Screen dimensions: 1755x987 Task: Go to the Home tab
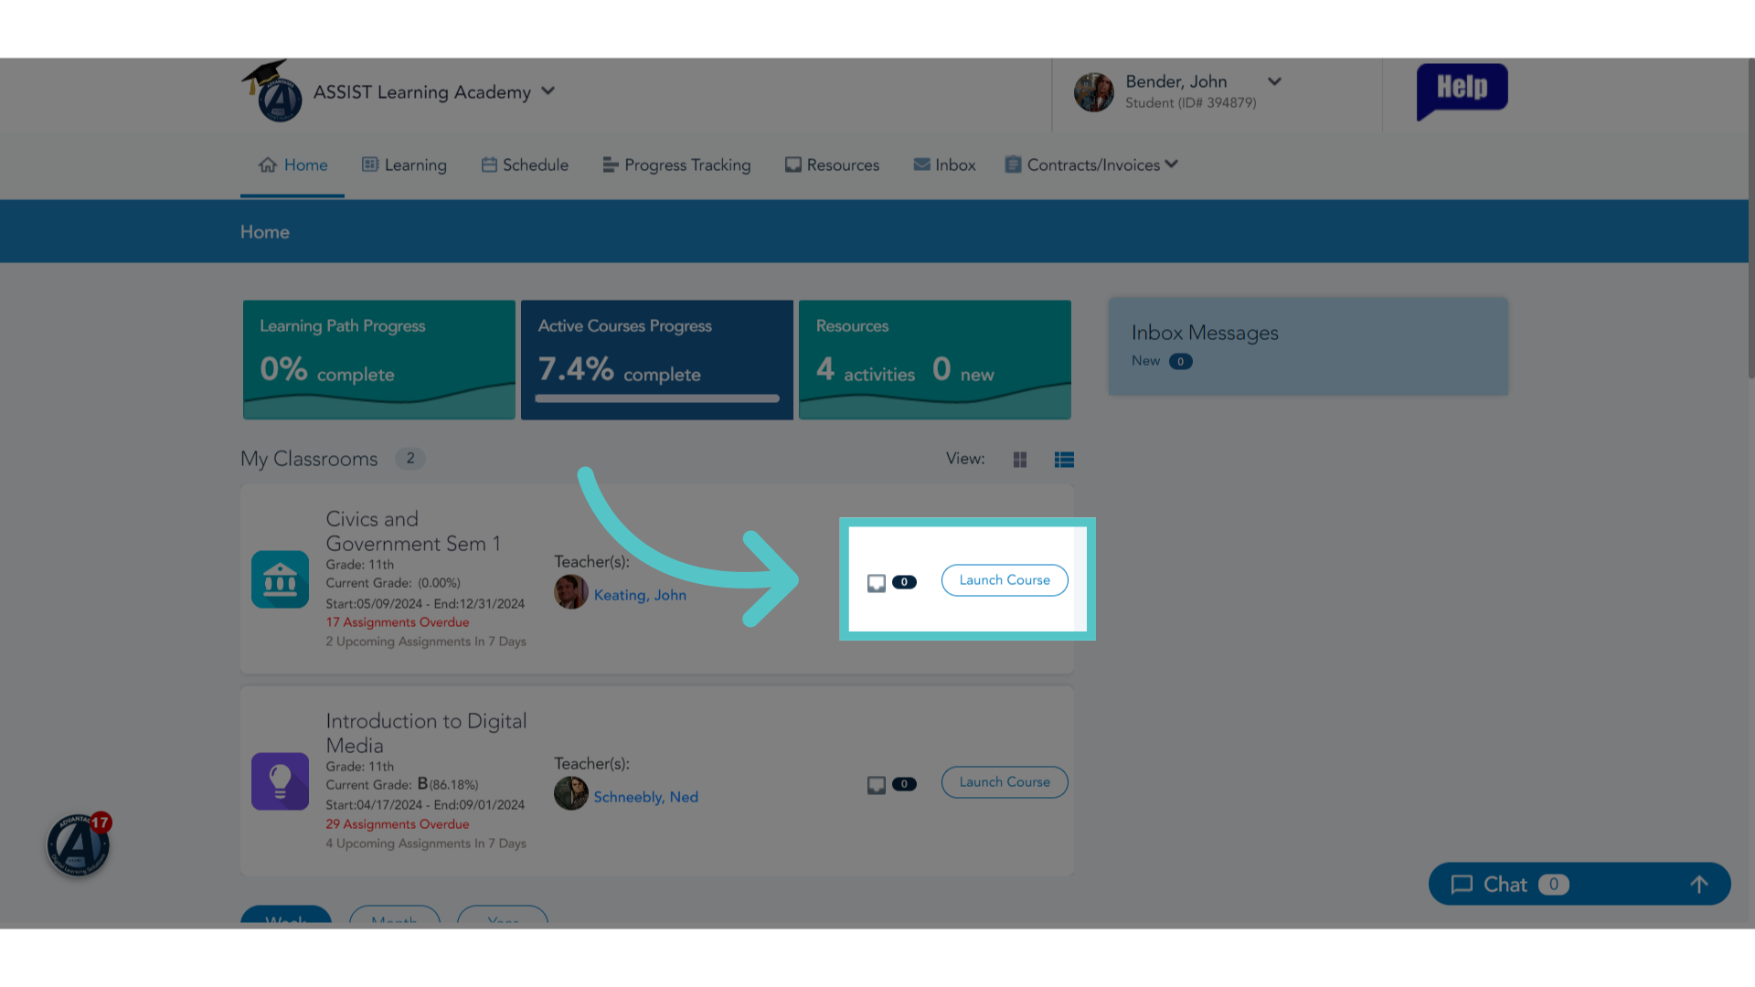(x=292, y=164)
